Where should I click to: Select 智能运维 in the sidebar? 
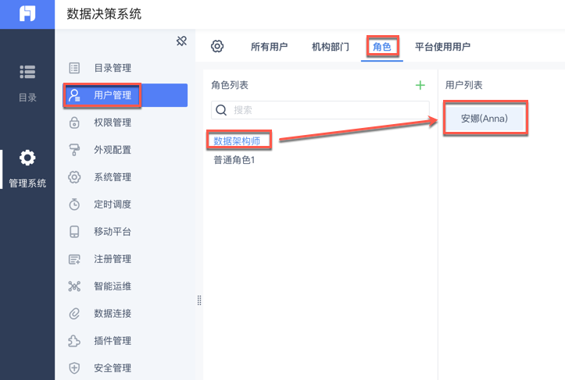point(112,286)
